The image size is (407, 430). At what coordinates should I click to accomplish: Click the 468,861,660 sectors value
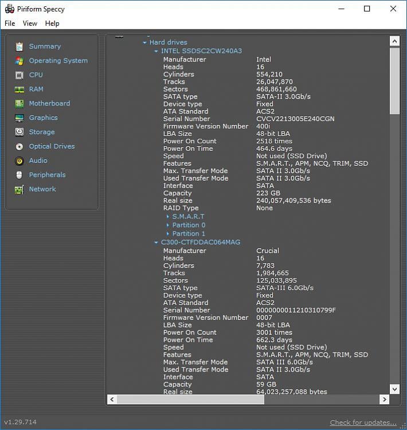click(x=276, y=89)
